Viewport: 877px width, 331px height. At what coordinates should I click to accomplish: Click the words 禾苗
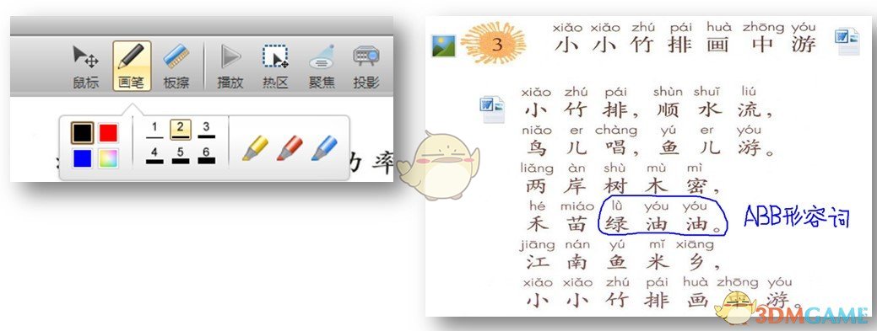[556, 224]
